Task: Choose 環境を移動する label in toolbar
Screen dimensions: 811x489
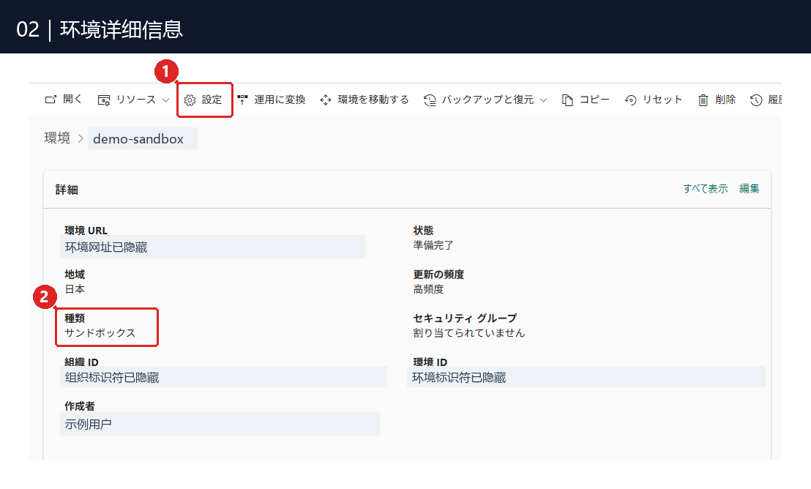Action: [x=373, y=100]
